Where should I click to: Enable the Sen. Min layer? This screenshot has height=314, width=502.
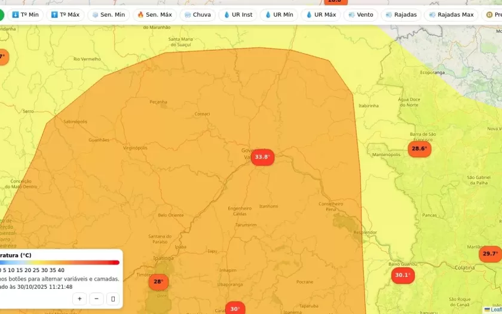(108, 15)
